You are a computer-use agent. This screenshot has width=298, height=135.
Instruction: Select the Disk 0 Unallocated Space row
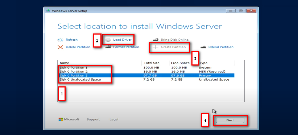[x=146, y=80]
